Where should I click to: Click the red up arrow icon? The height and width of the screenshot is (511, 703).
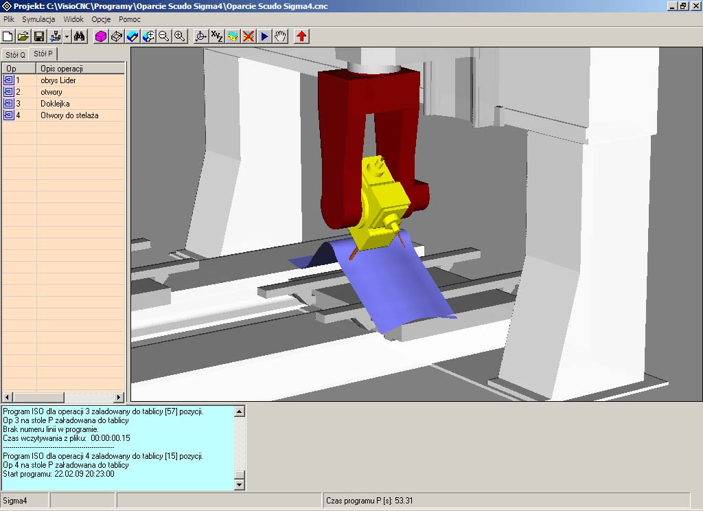point(301,36)
